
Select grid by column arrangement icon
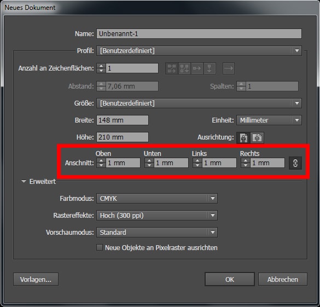click(184, 68)
